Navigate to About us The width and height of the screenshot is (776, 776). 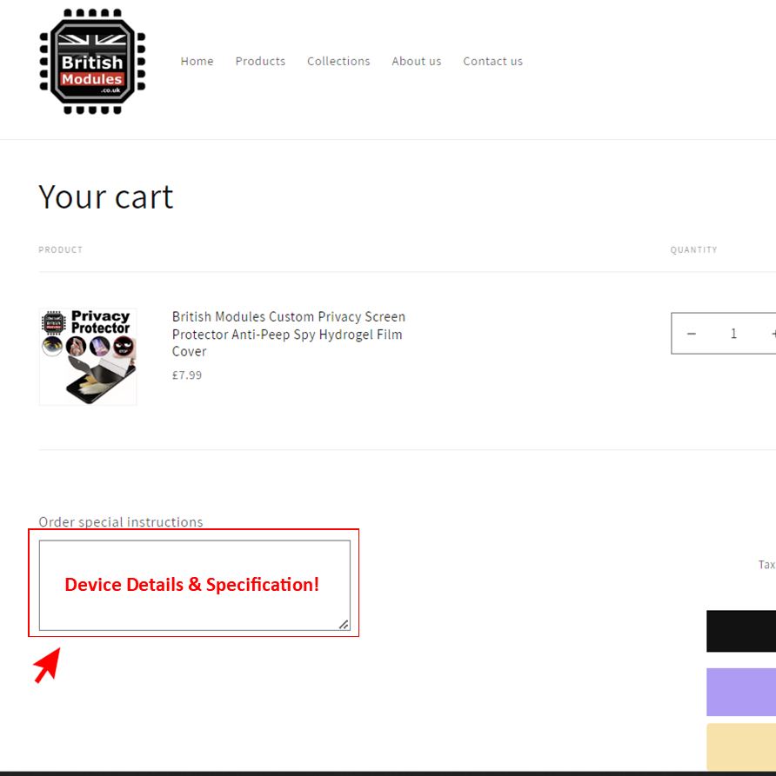pyautogui.click(x=416, y=62)
